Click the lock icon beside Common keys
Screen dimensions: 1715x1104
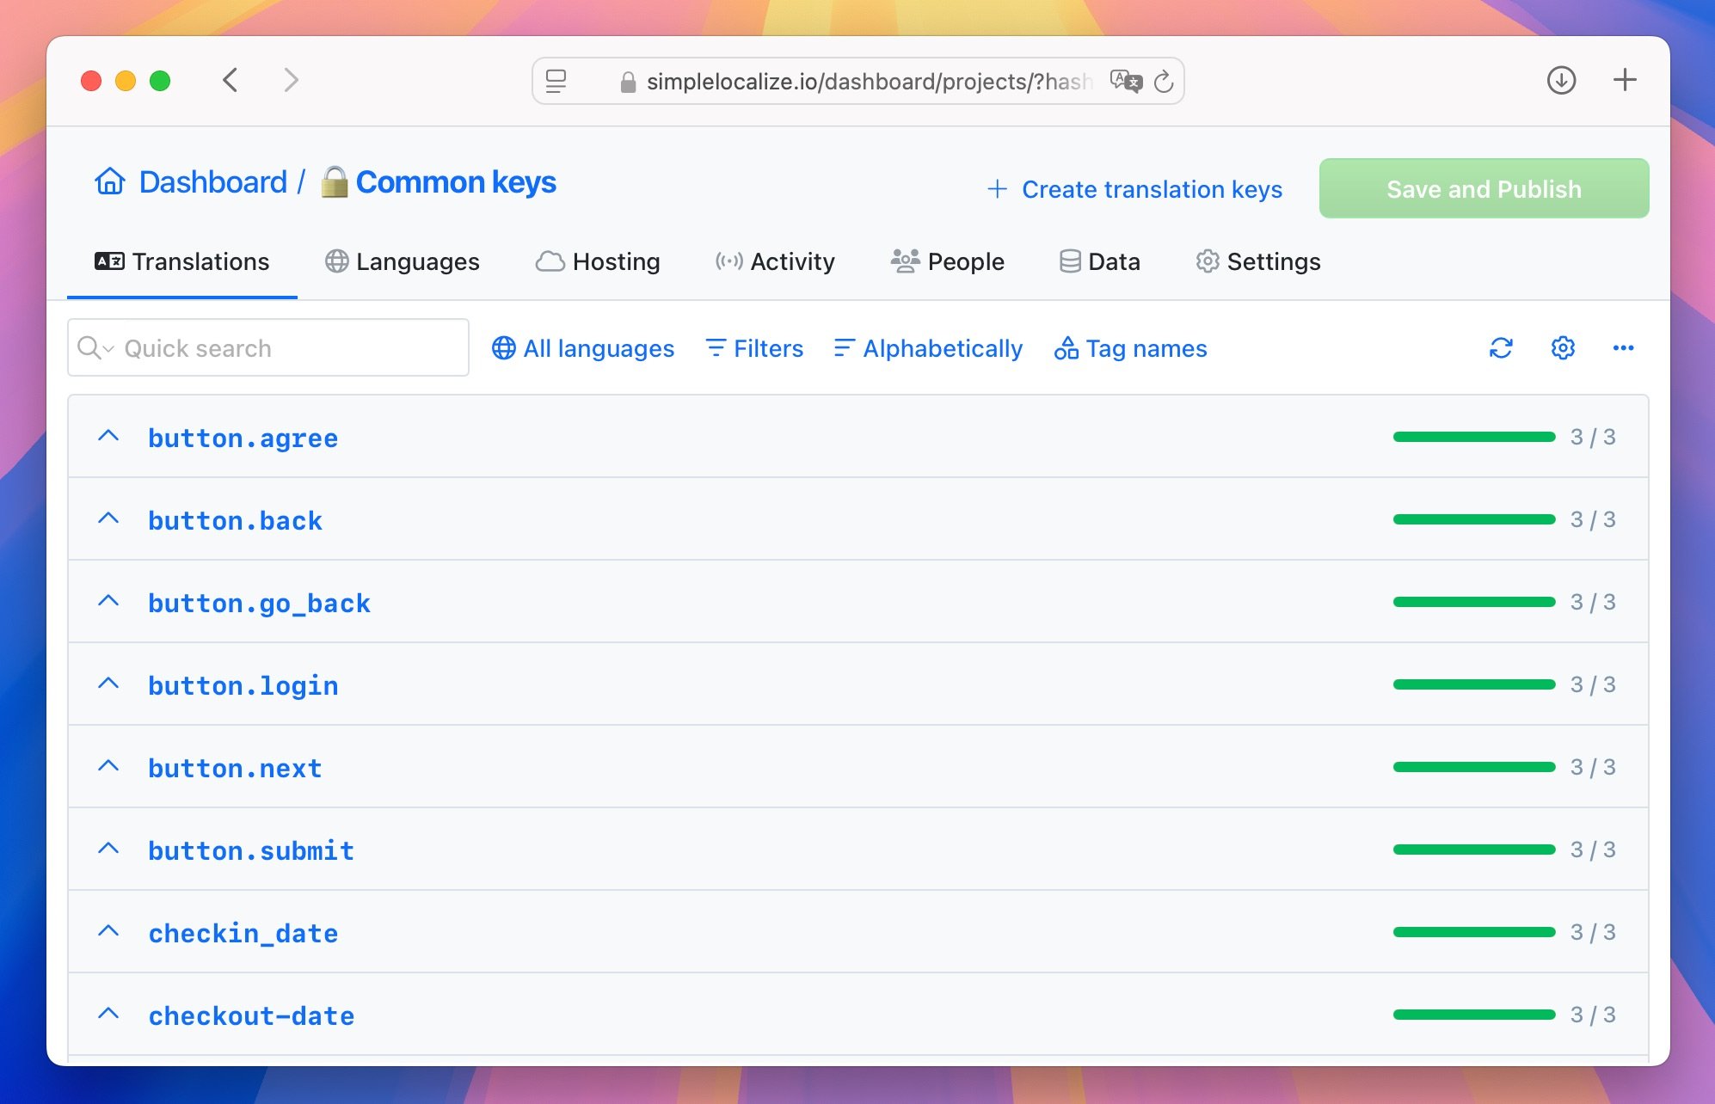coord(335,181)
